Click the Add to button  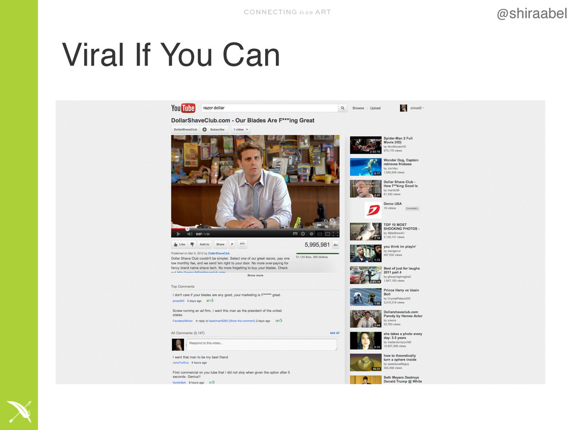click(x=204, y=244)
